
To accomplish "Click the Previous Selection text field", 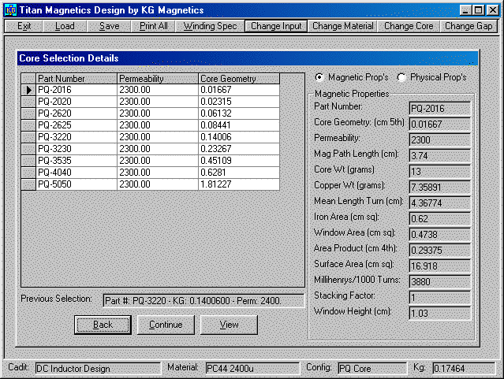I will (203, 301).
